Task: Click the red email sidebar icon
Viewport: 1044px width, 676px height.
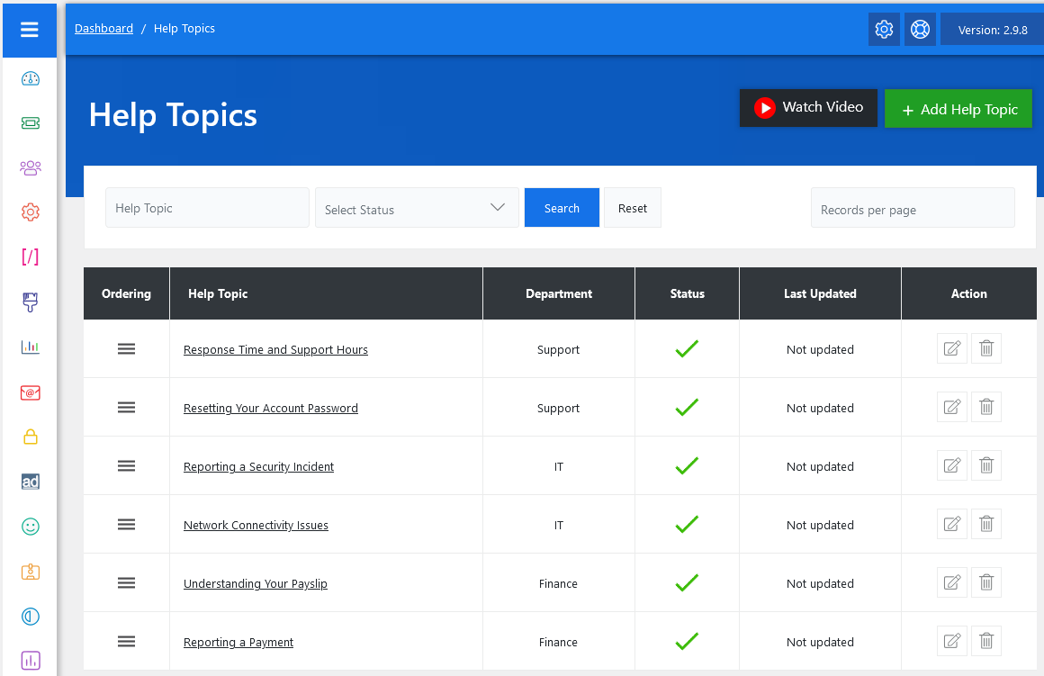Action: coord(31,392)
